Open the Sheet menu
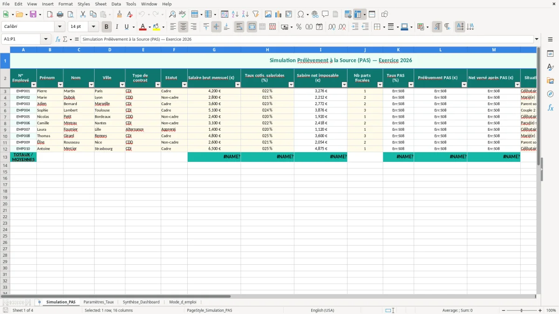The width and height of the screenshot is (559, 314). [101, 4]
